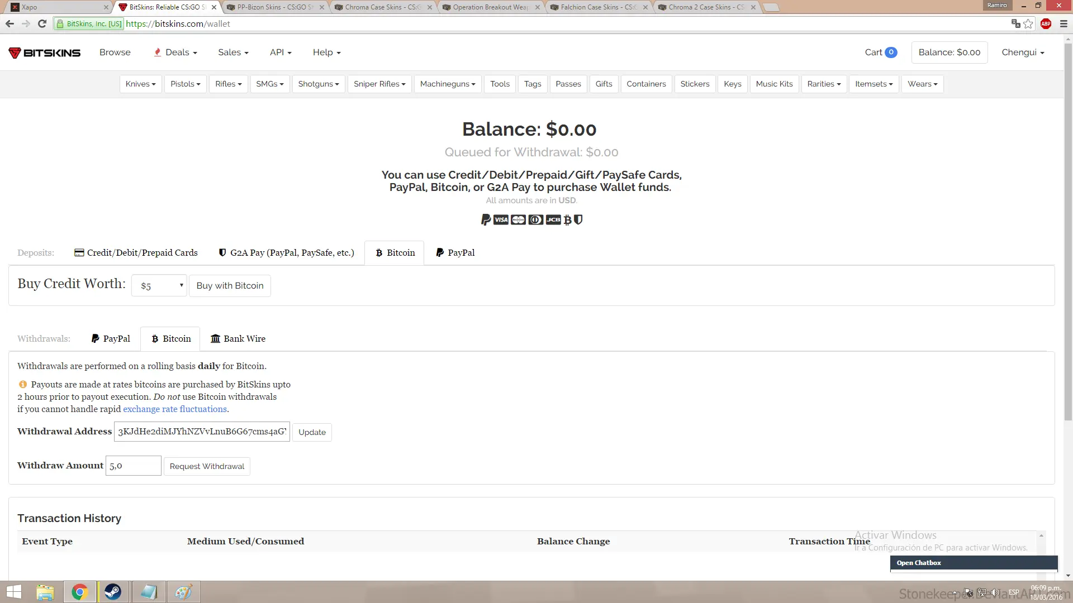Click the volume icon in system tray

click(995, 592)
